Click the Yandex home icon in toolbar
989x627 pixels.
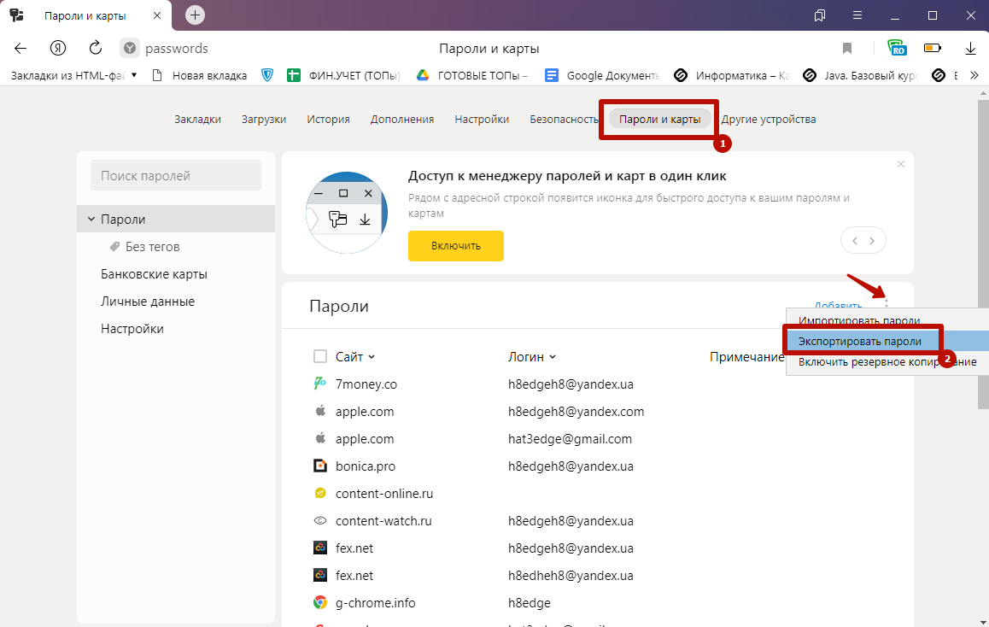pos(58,48)
